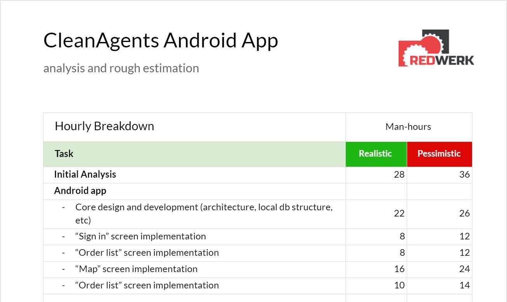Select the realistic value 28 for Initial Analysis
The image size is (507, 302).
pyautogui.click(x=399, y=175)
